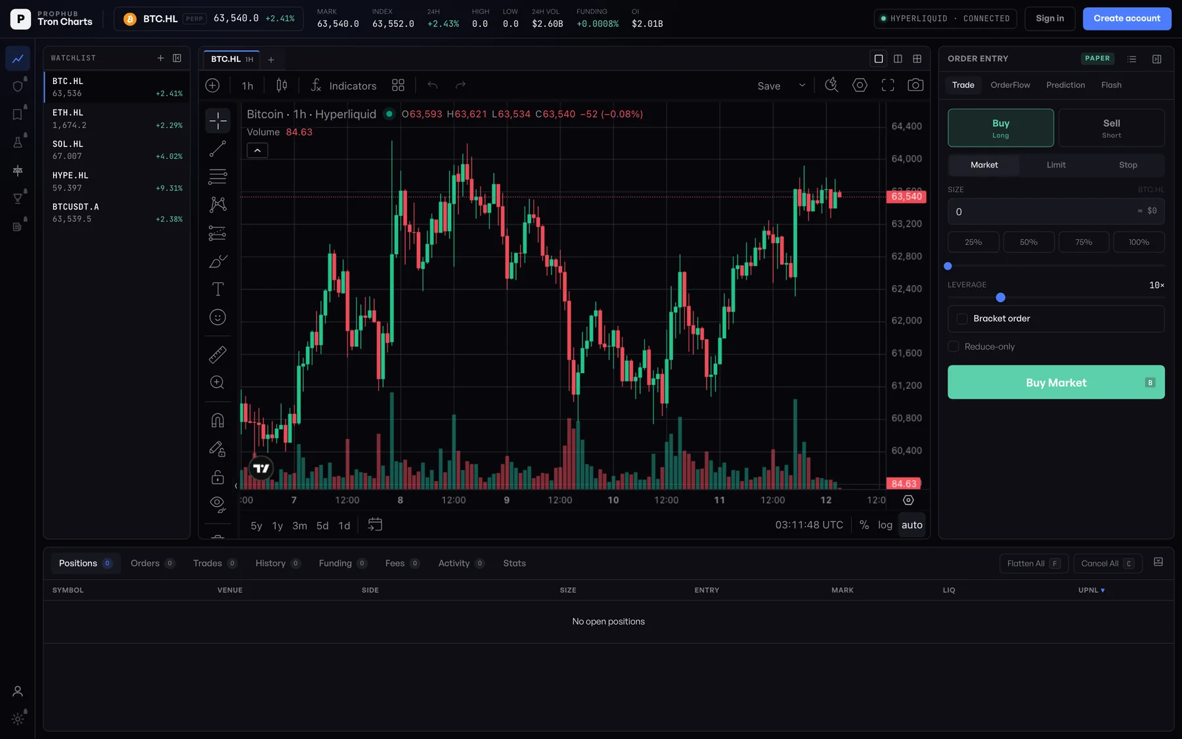The height and width of the screenshot is (739, 1182).
Task: Open the Indicators dialog
Action: 343,85
